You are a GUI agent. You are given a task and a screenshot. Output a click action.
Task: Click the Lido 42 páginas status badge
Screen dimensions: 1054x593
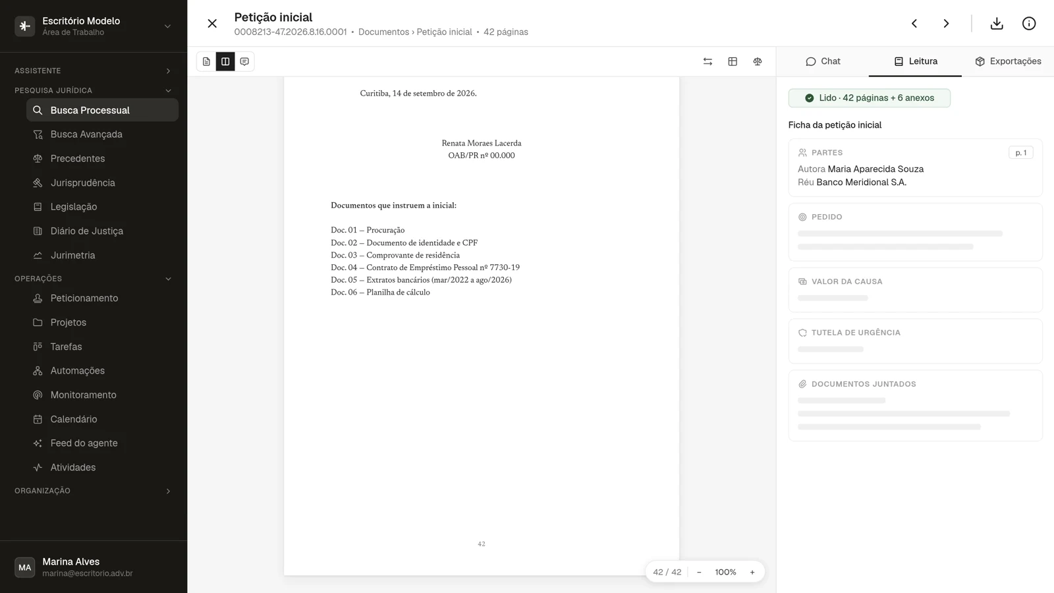(x=869, y=98)
